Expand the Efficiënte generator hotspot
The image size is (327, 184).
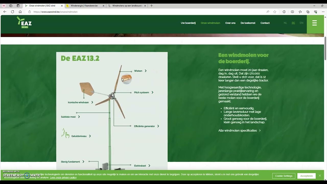tap(147, 126)
